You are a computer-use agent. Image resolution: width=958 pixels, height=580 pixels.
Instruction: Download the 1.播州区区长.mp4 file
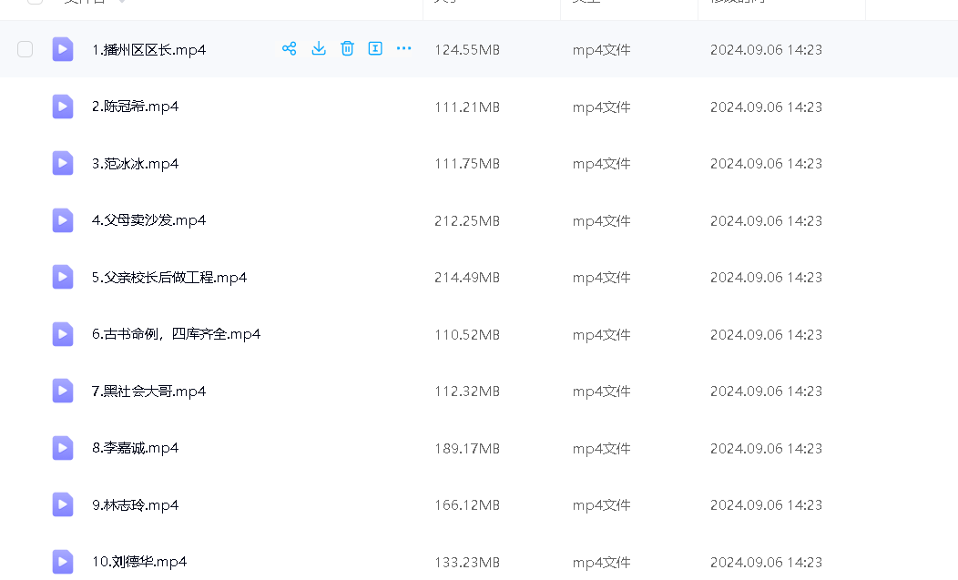pos(319,49)
